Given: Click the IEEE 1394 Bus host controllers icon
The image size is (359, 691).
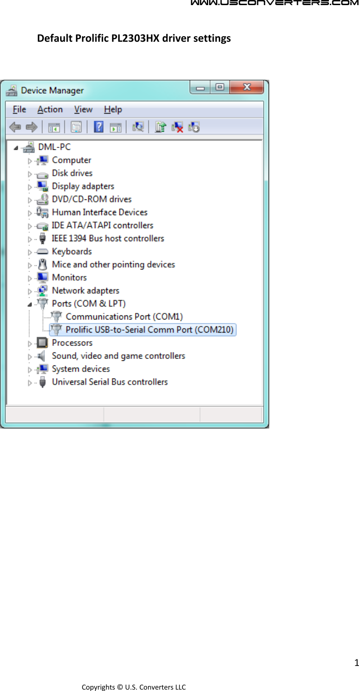Looking at the screenshot, I should [x=43, y=238].
